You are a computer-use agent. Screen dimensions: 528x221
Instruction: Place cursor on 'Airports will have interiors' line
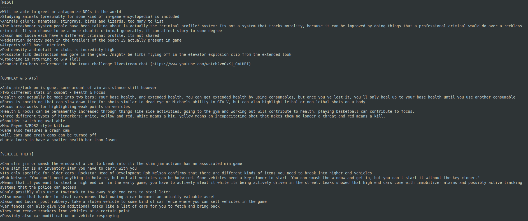tap(32, 45)
